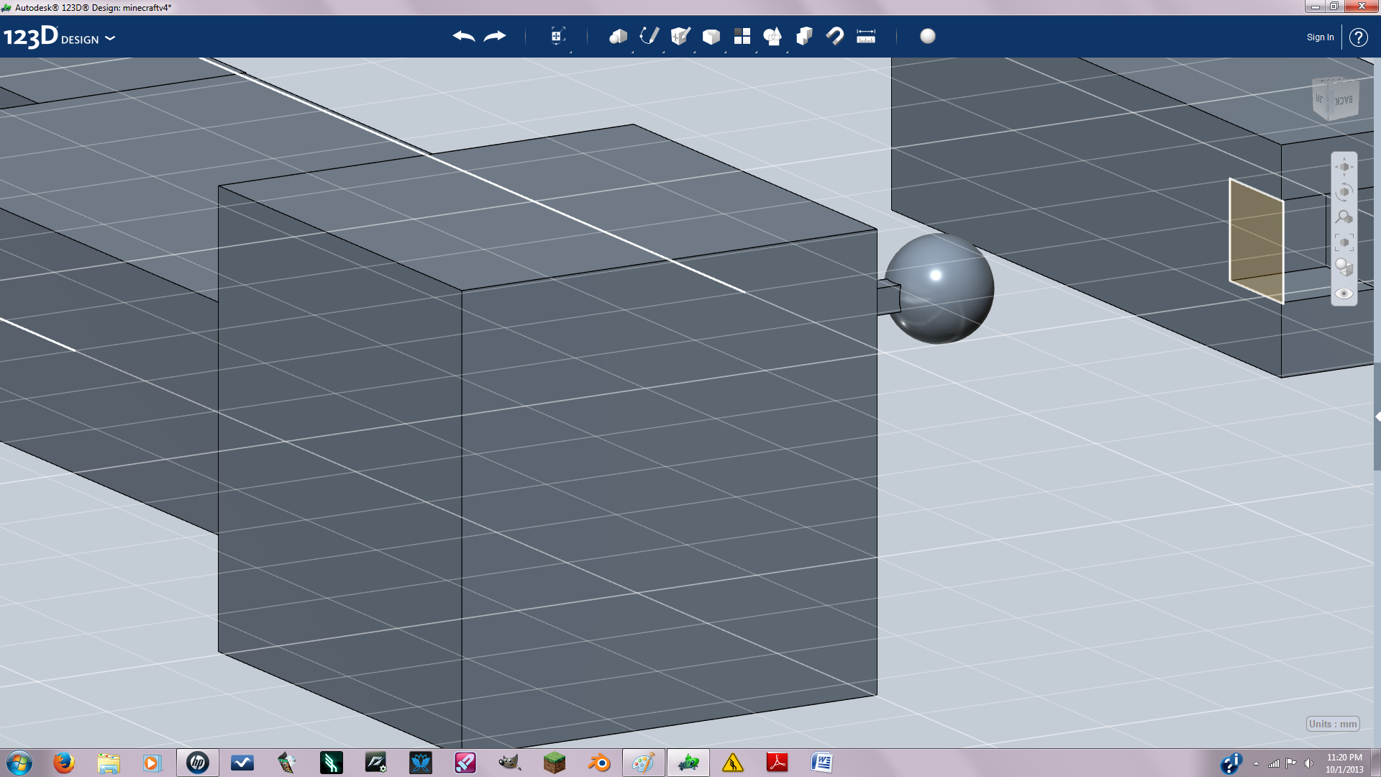Click the network signal tray icon
Image resolution: width=1381 pixels, height=777 pixels.
pyautogui.click(x=1273, y=763)
